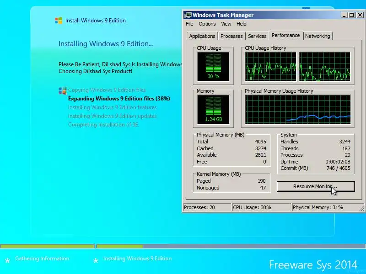The width and height of the screenshot is (366, 274).
Task: Click the Gathering Information progress bar
Action: [x=47, y=246]
